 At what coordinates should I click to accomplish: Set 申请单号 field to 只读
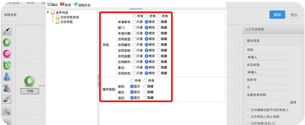coord(134,22)
